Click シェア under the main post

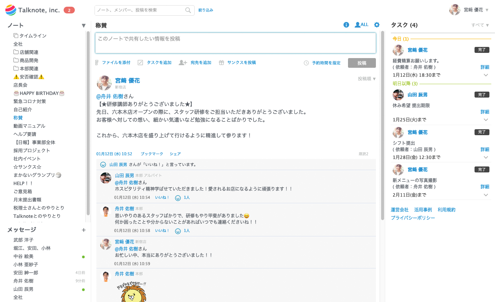tap(175, 154)
